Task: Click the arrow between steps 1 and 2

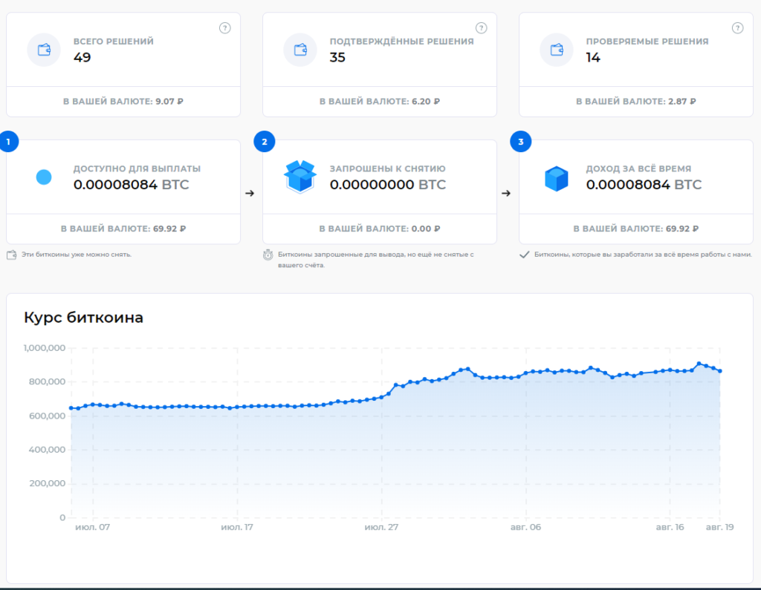Action: click(x=250, y=193)
